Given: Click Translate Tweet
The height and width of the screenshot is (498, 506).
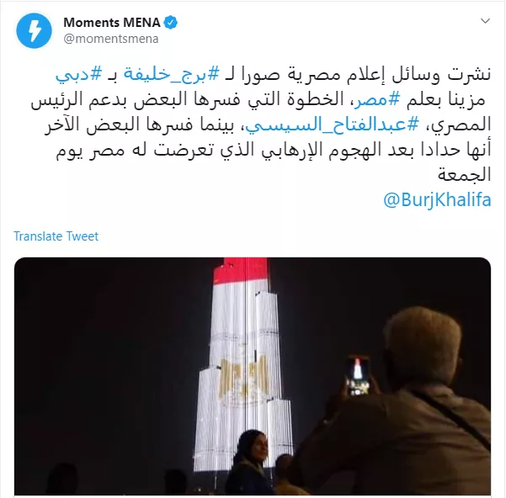Looking at the screenshot, I should (56, 236).
